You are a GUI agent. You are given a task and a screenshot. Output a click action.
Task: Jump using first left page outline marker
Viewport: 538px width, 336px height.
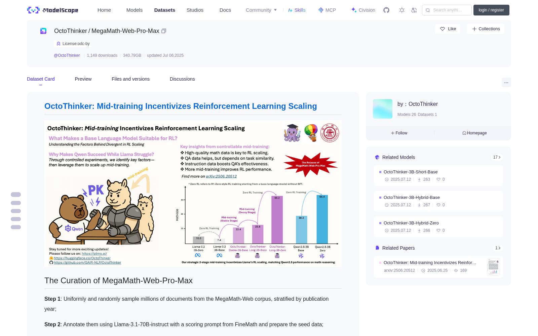pyautogui.click(x=16, y=195)
